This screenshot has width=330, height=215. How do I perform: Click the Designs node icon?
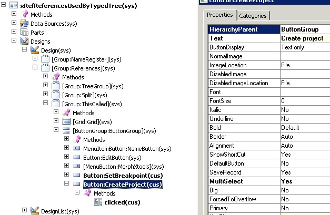[24, 41]
